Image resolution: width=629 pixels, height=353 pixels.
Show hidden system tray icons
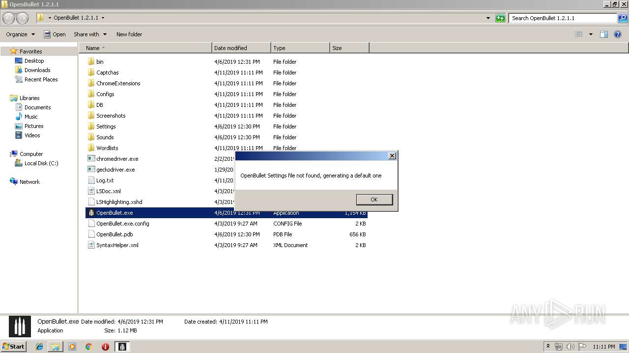[x=548, y=346]
